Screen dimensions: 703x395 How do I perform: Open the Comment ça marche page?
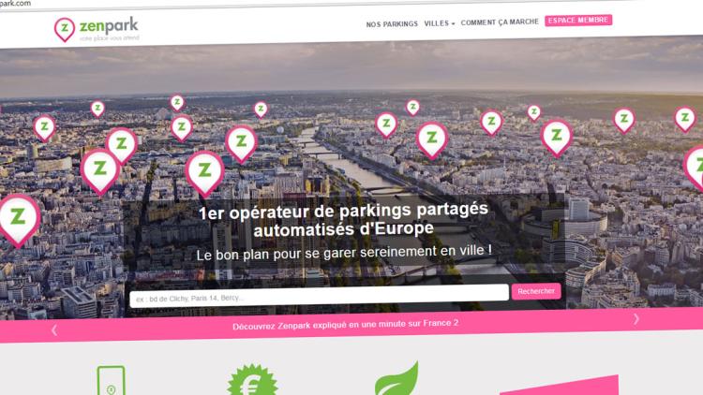click(500, 22)
